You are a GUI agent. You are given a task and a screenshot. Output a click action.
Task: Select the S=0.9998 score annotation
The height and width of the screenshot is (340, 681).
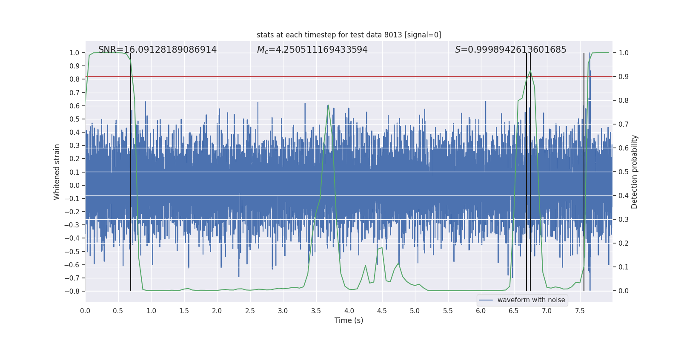coord(510,50)
